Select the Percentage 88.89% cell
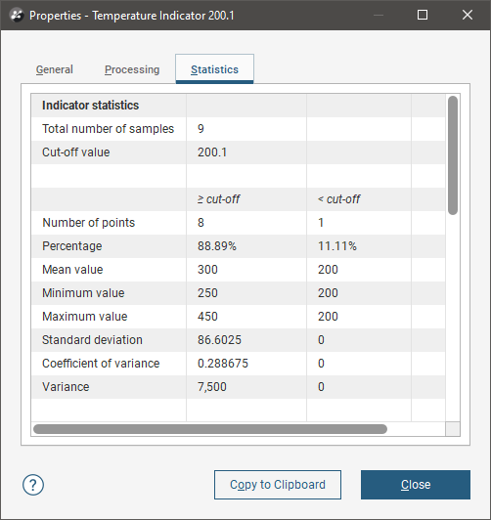The width and height of the screenshot is (491, 520). click(246, 246)
